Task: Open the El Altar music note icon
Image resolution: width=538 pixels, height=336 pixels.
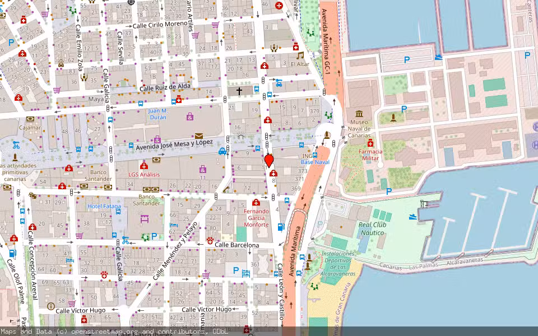Action: pyautogui.click(x=300, y=55)
